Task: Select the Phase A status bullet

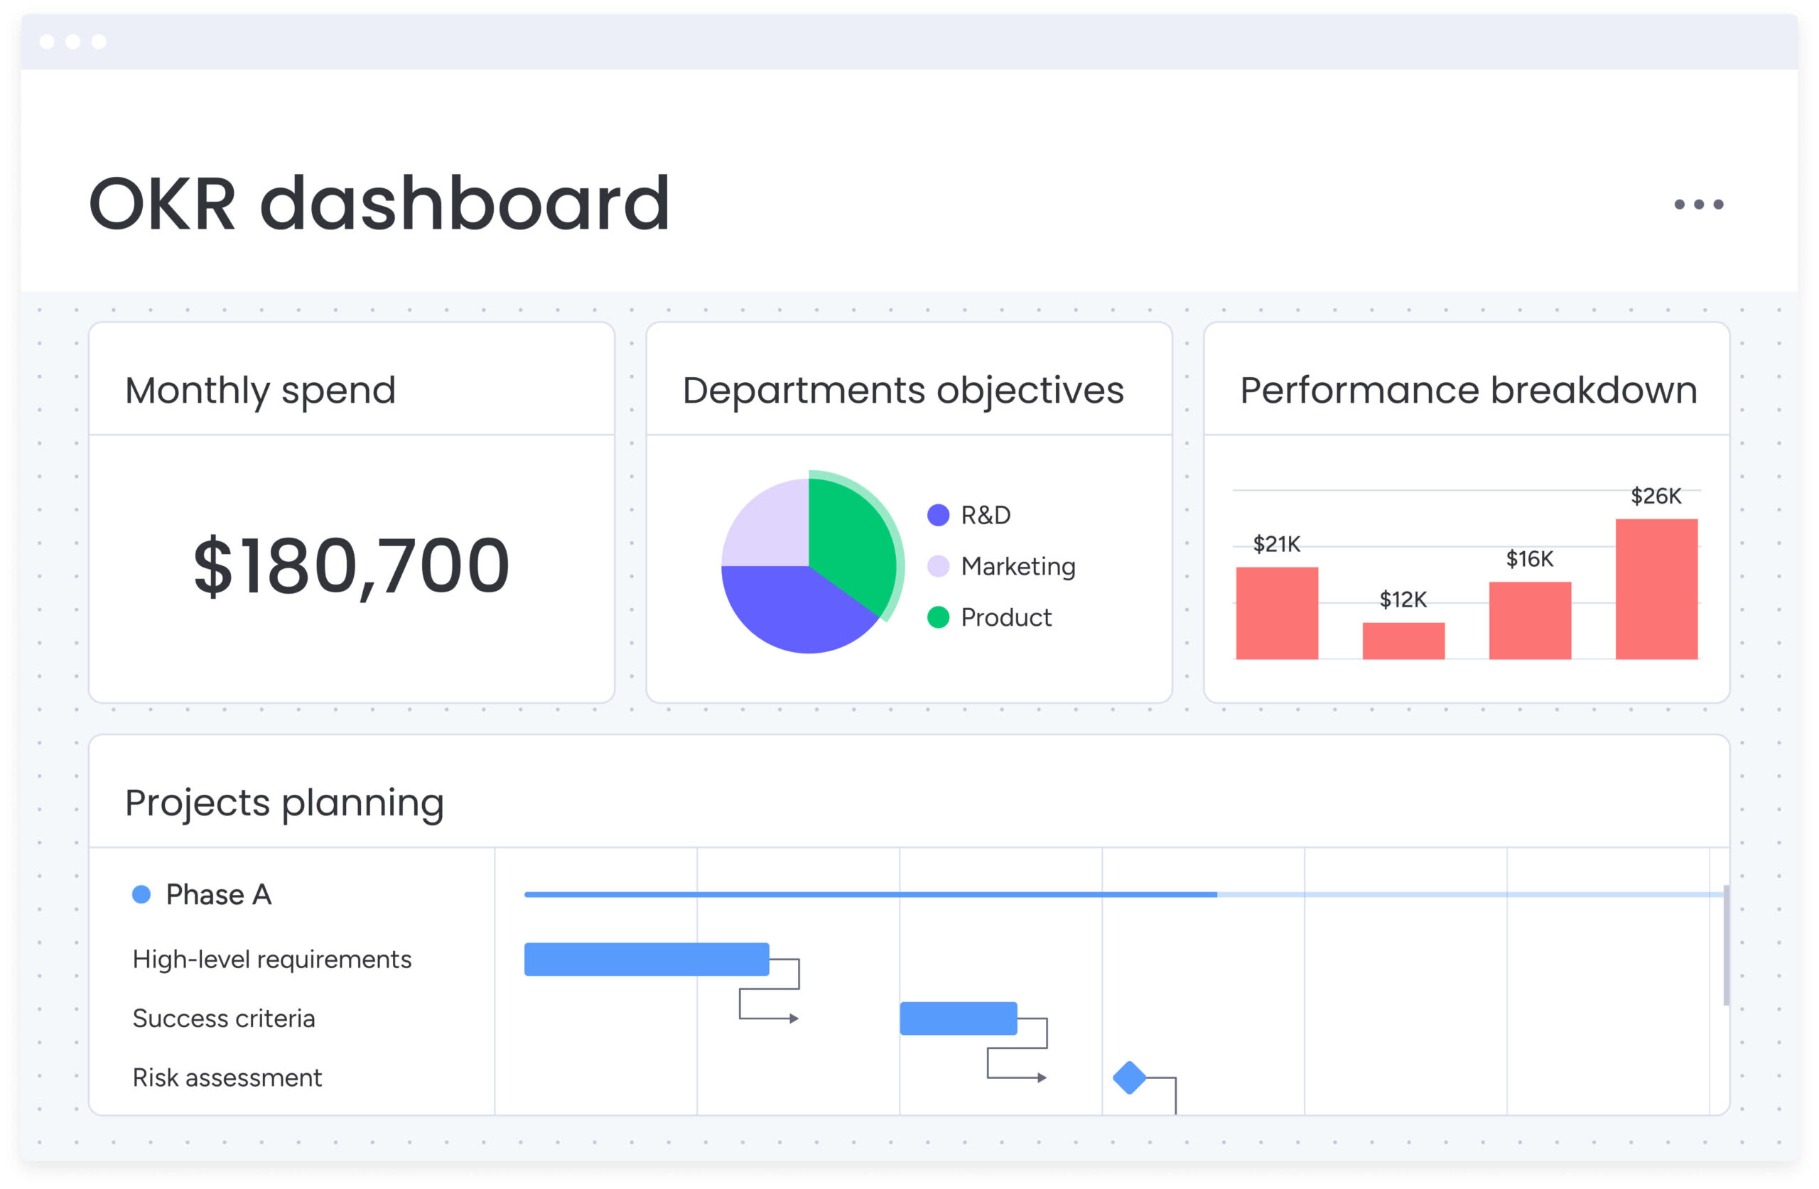Action: [142, 894]
